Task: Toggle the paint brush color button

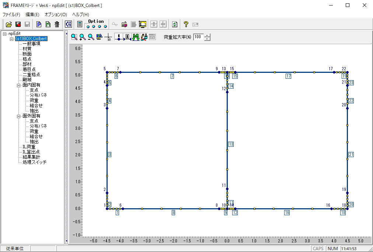Action: click(144, 37)
